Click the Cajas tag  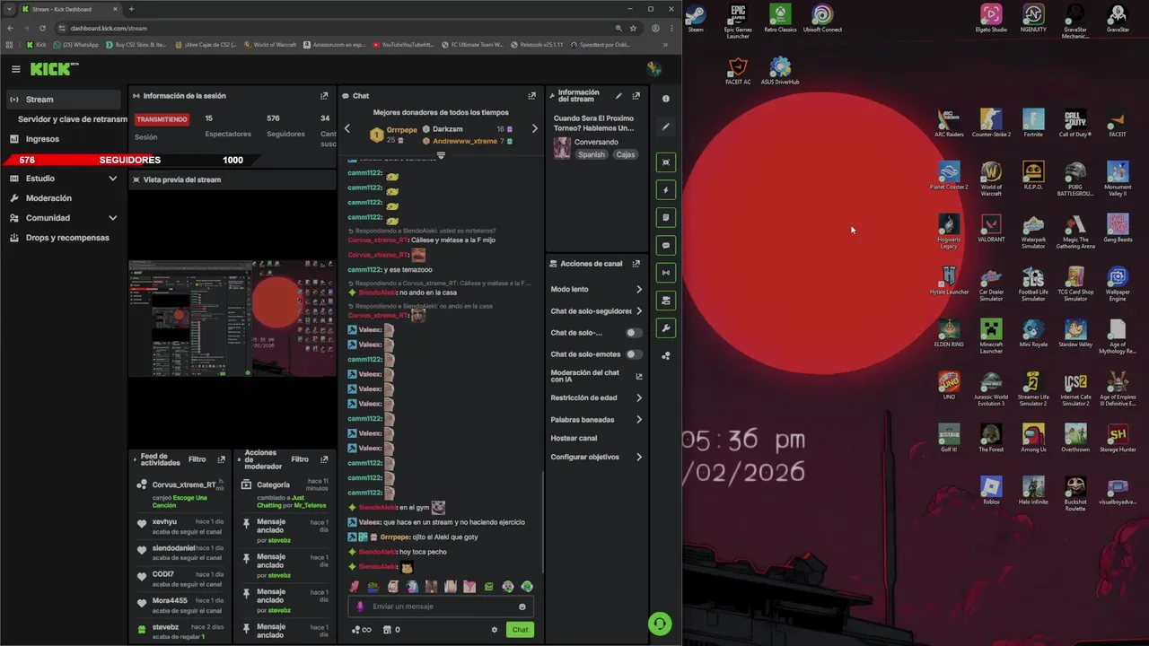[x=626, y=154]
